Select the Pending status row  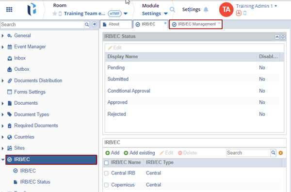tap(193, 68)
